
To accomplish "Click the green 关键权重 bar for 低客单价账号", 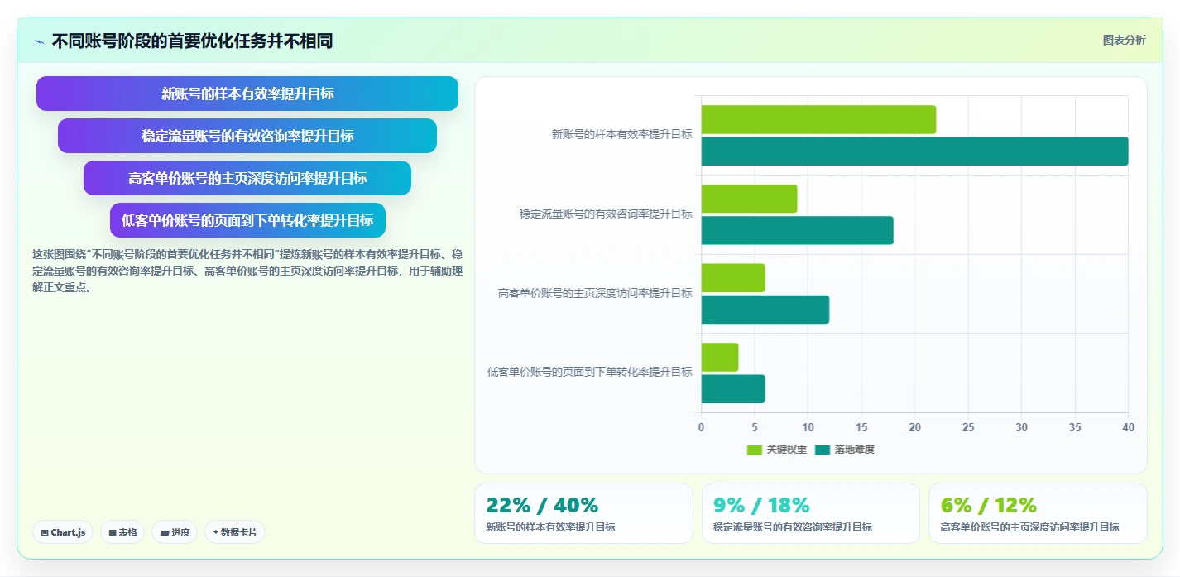I will tap(720, 357).
